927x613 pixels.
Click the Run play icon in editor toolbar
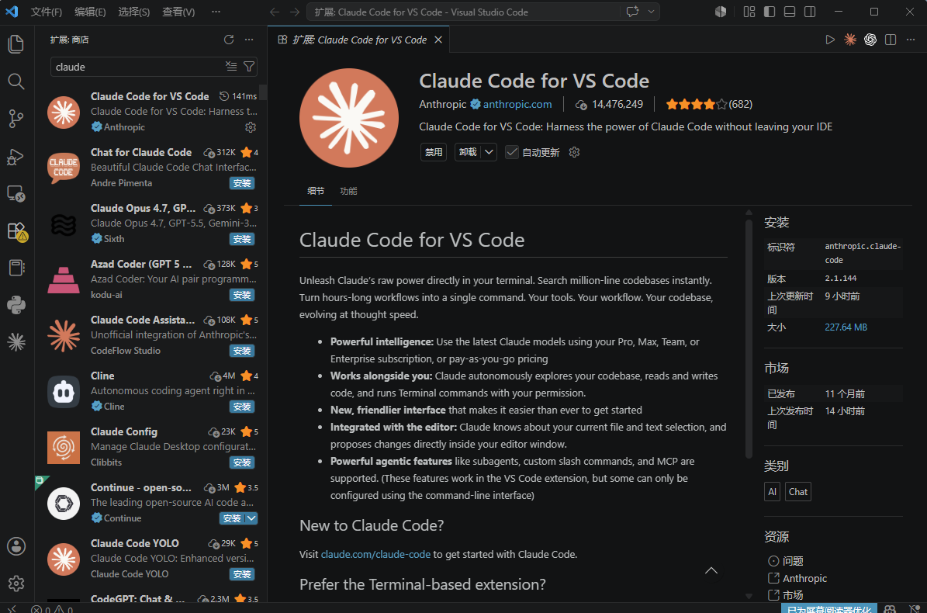click(x=830, y=40)
